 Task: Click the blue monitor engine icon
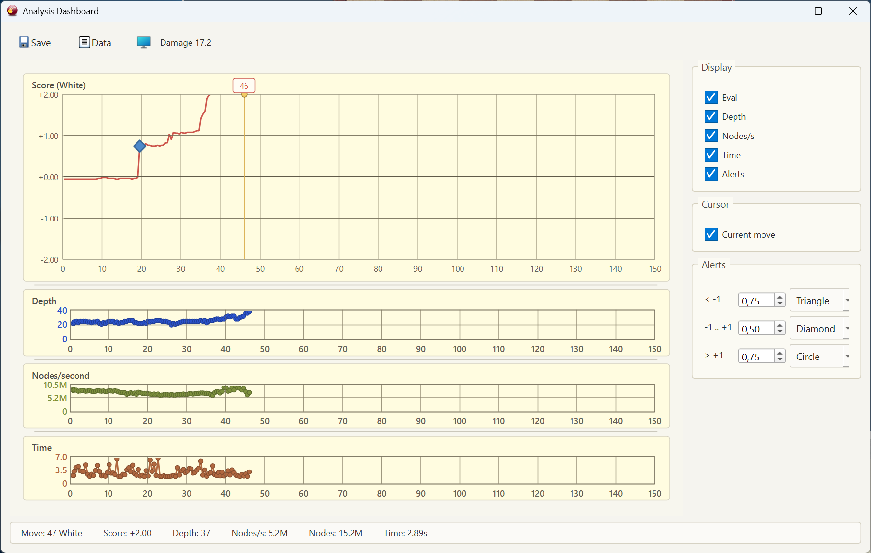point(144,42)
